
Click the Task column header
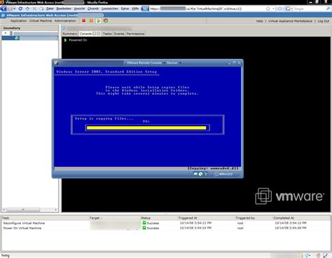pyautogui.click(x=6, y=218)
